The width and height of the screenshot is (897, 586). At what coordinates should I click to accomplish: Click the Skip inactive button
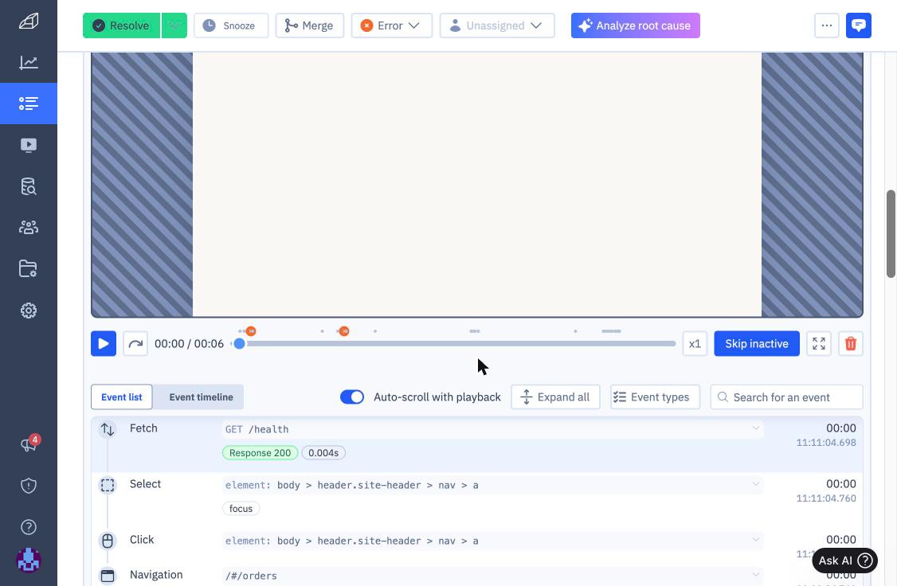[756, 344]
